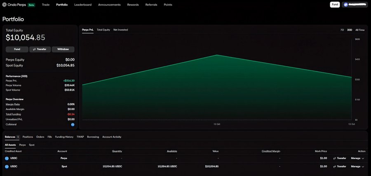Open the TWAP tab
371x176 pixels.
[x=80, y=137]
